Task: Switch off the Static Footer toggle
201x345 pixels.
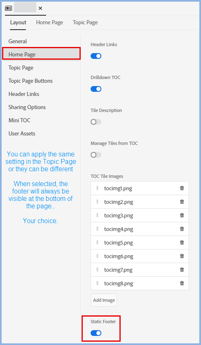Action: point(96,333)
